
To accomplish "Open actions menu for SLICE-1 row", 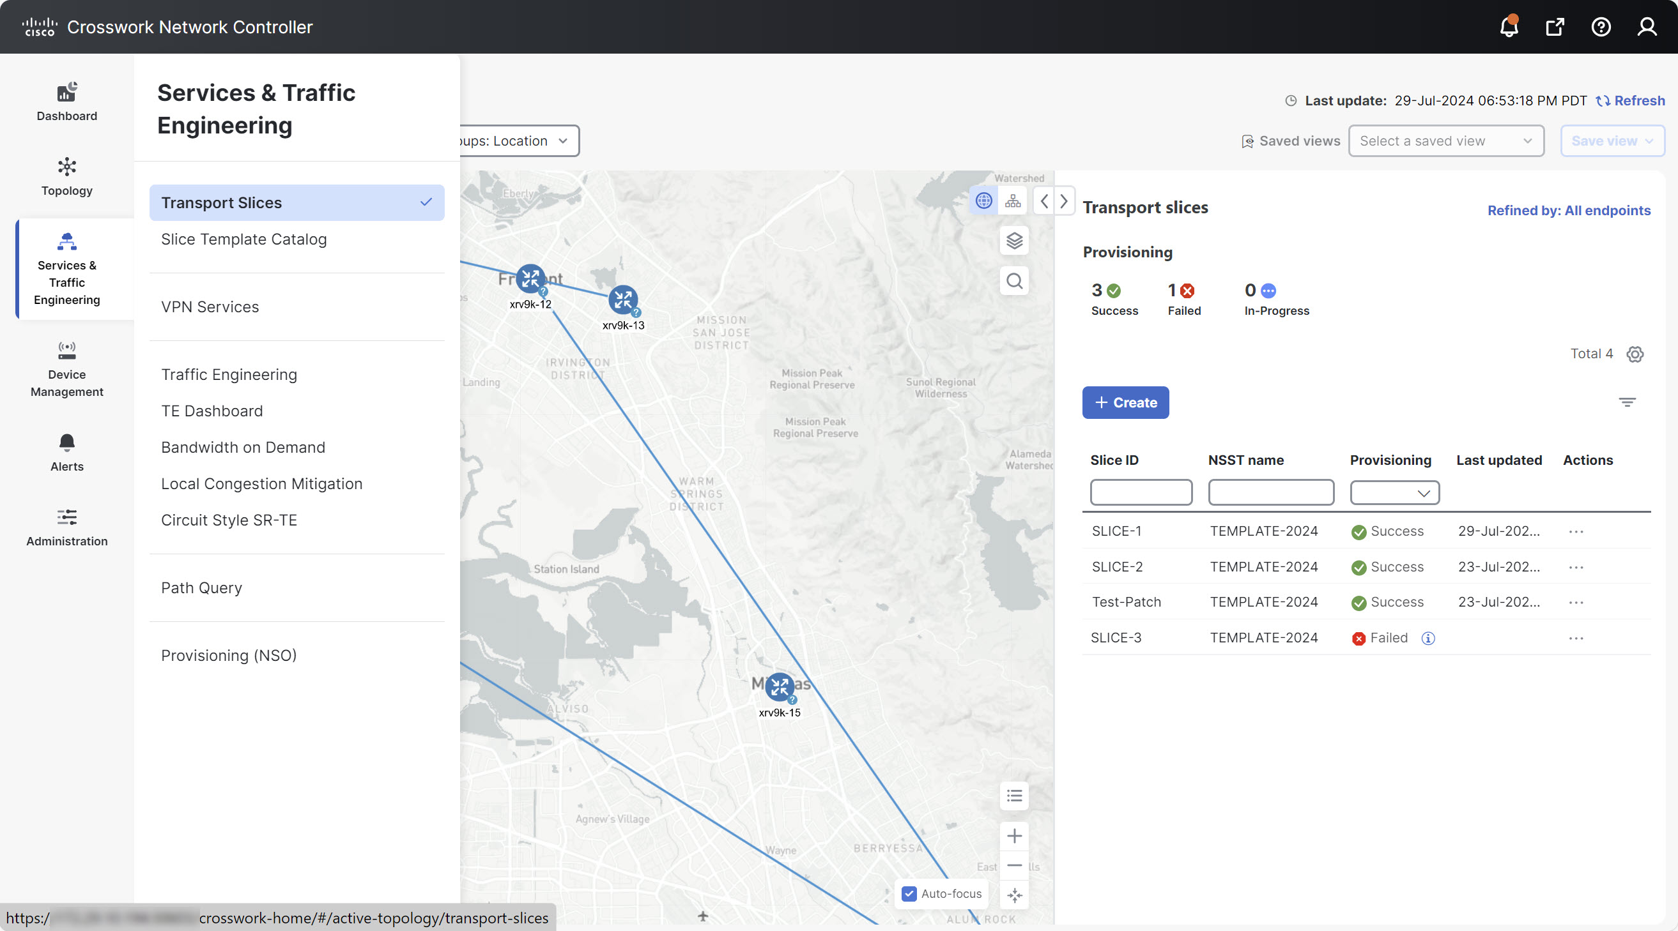I will click(x=1575, y=531).
